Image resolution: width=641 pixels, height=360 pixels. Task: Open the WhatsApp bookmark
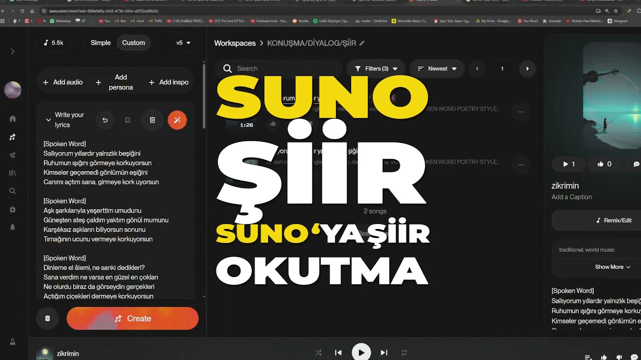[x=61, y=21]
